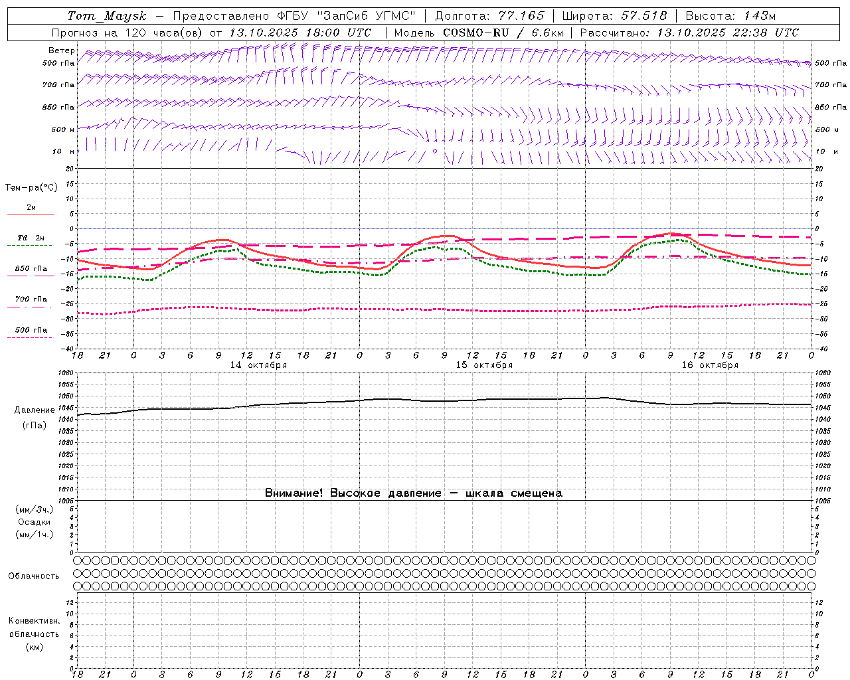
Task: Click the black pressure curve
Action: tap(445, 401)
